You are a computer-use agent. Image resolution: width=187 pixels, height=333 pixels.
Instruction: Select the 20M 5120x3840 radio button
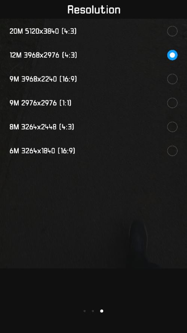[x=172, y=31]
